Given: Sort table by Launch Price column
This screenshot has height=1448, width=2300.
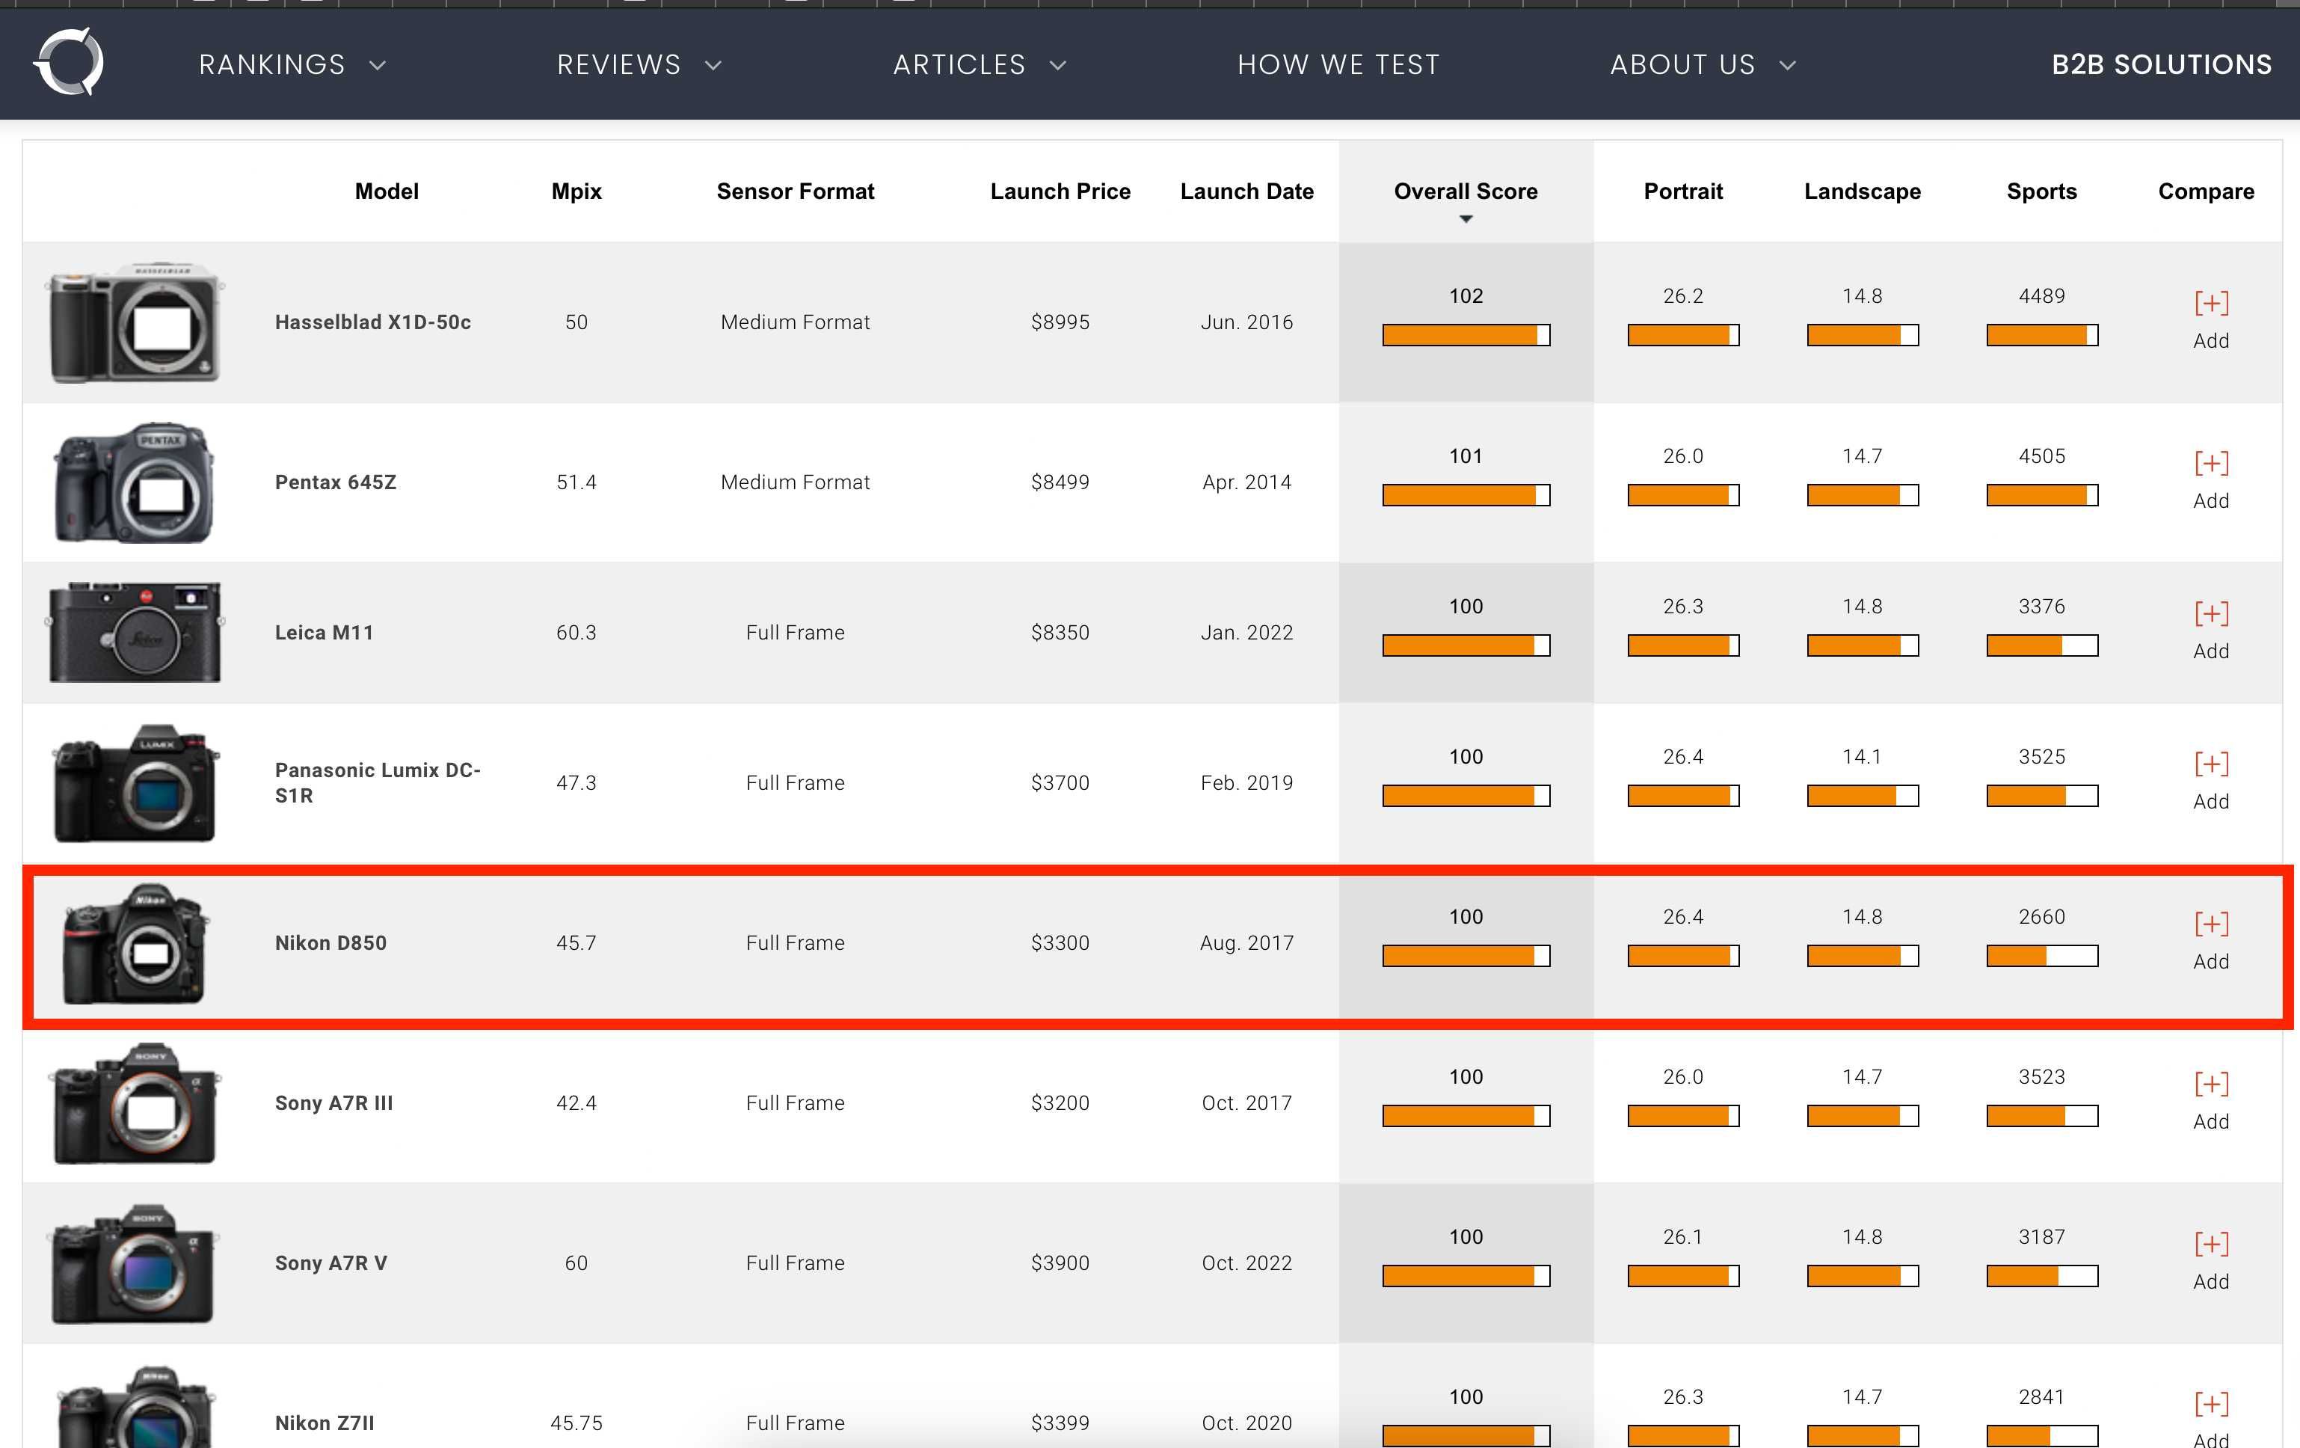Looking at the screenshot, I should coord(1060,191).
